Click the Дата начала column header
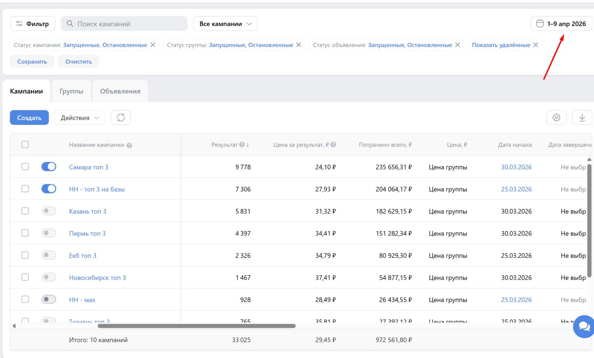The width and height of the screenshot is (594, 358). pos(515,145)
